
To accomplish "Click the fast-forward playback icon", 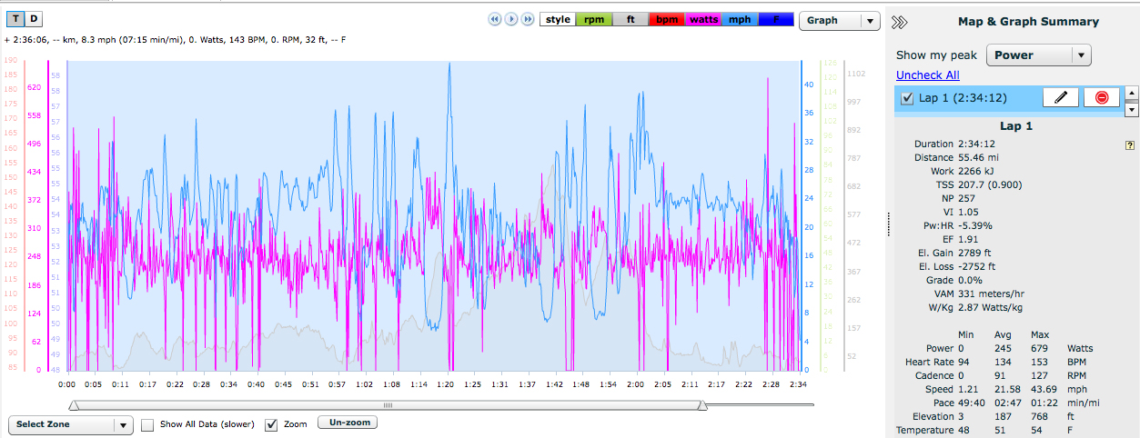I will [x=527, y=19].
